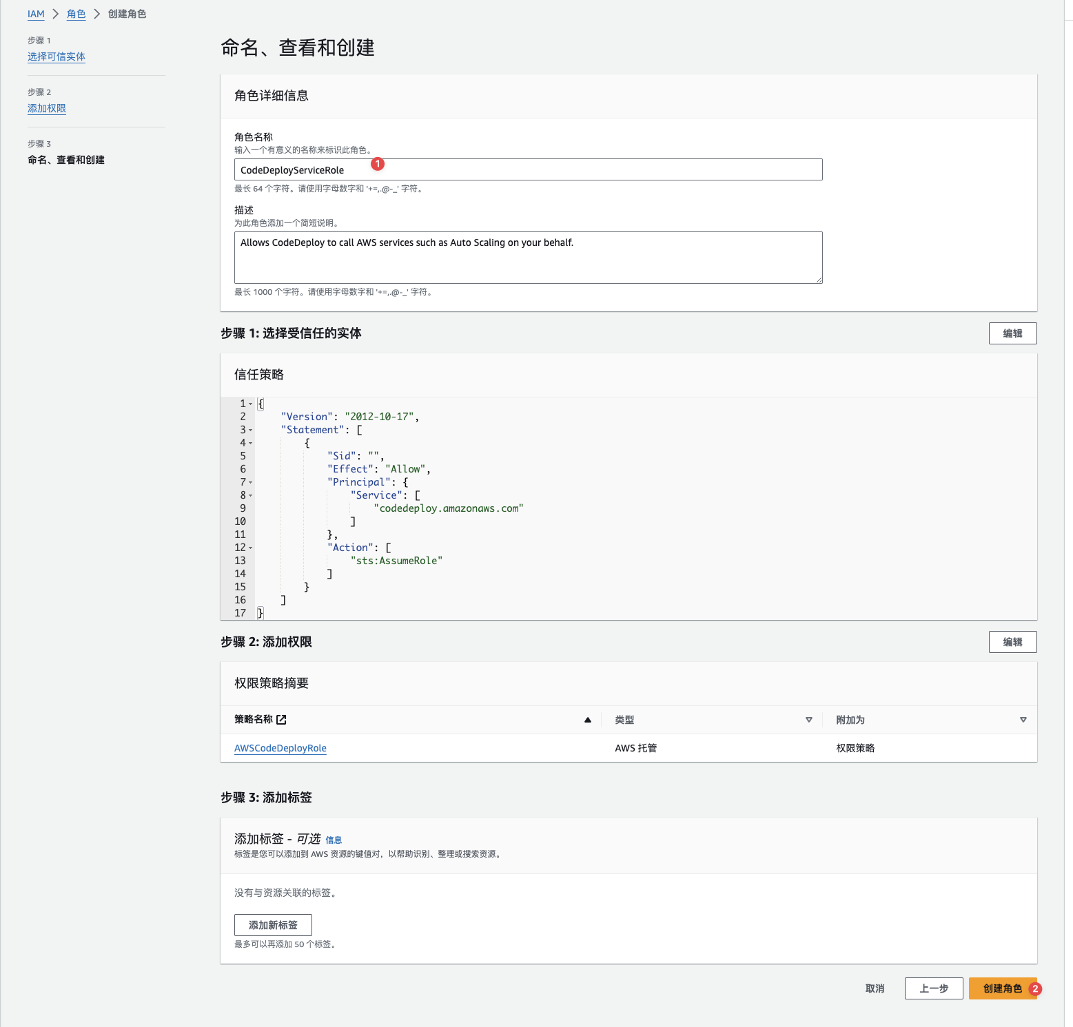Collapse Principal fold arrow on line 7

251,483
